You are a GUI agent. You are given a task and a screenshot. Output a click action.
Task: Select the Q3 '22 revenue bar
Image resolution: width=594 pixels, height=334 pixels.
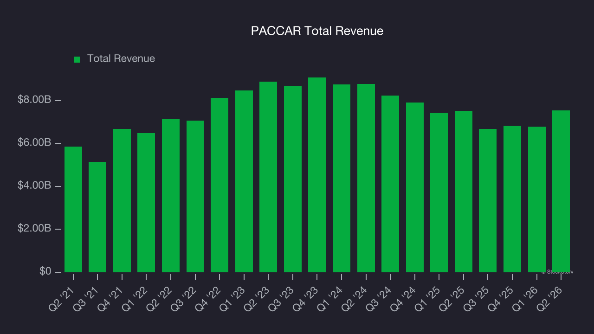195,196
